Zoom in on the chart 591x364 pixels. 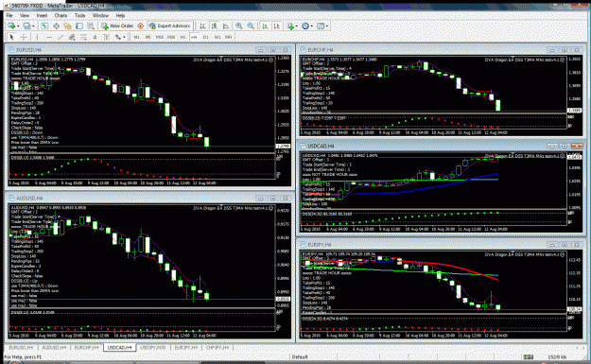point(239,26)
